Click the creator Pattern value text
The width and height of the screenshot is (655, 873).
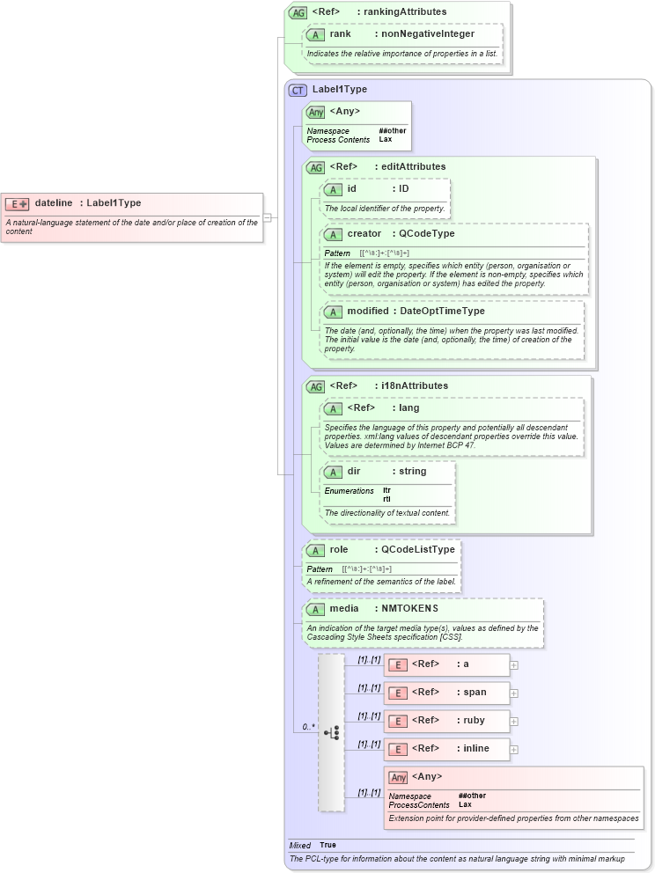pyautogui.click(x=385, y=253)
